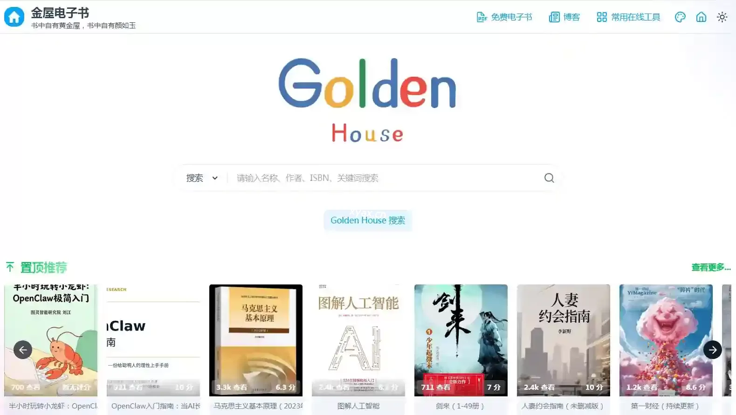Open the 常用在线工具 menu

point(629,17)
